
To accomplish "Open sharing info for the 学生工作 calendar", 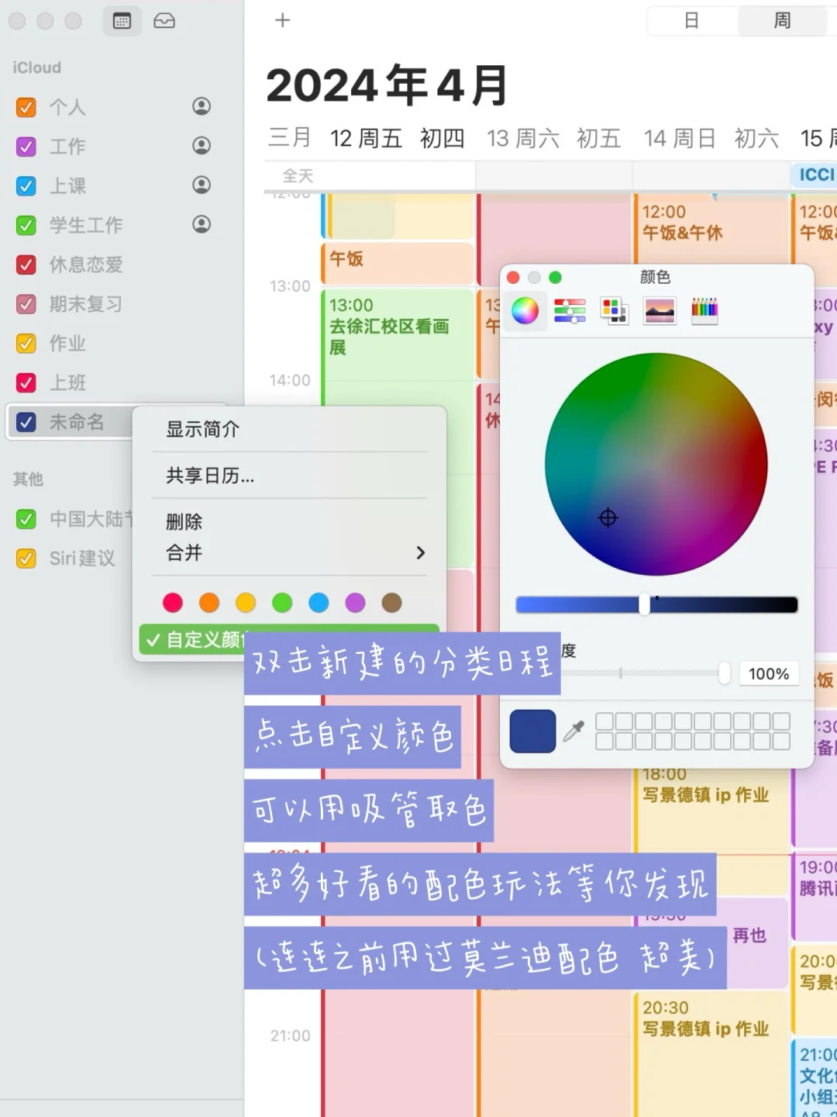I will click(201, 224).
